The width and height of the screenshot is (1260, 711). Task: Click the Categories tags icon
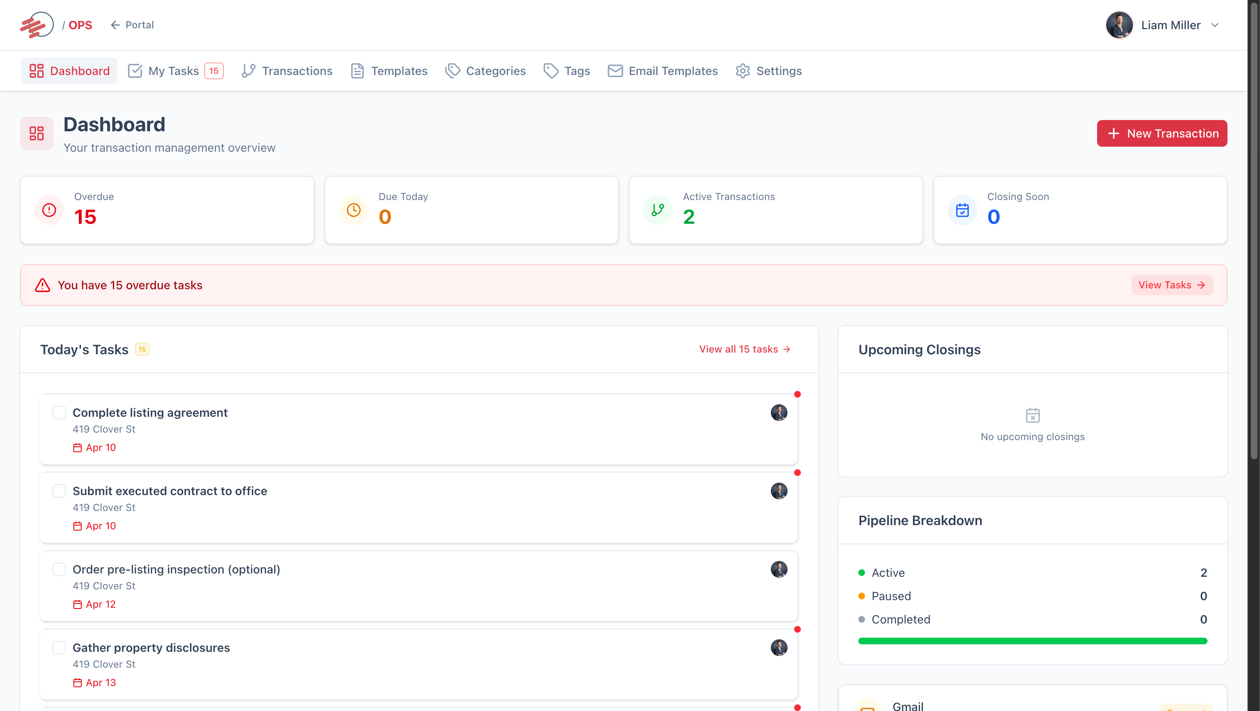453,71
